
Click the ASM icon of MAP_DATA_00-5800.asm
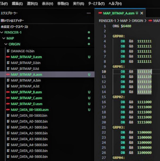(x=8, y=110)
